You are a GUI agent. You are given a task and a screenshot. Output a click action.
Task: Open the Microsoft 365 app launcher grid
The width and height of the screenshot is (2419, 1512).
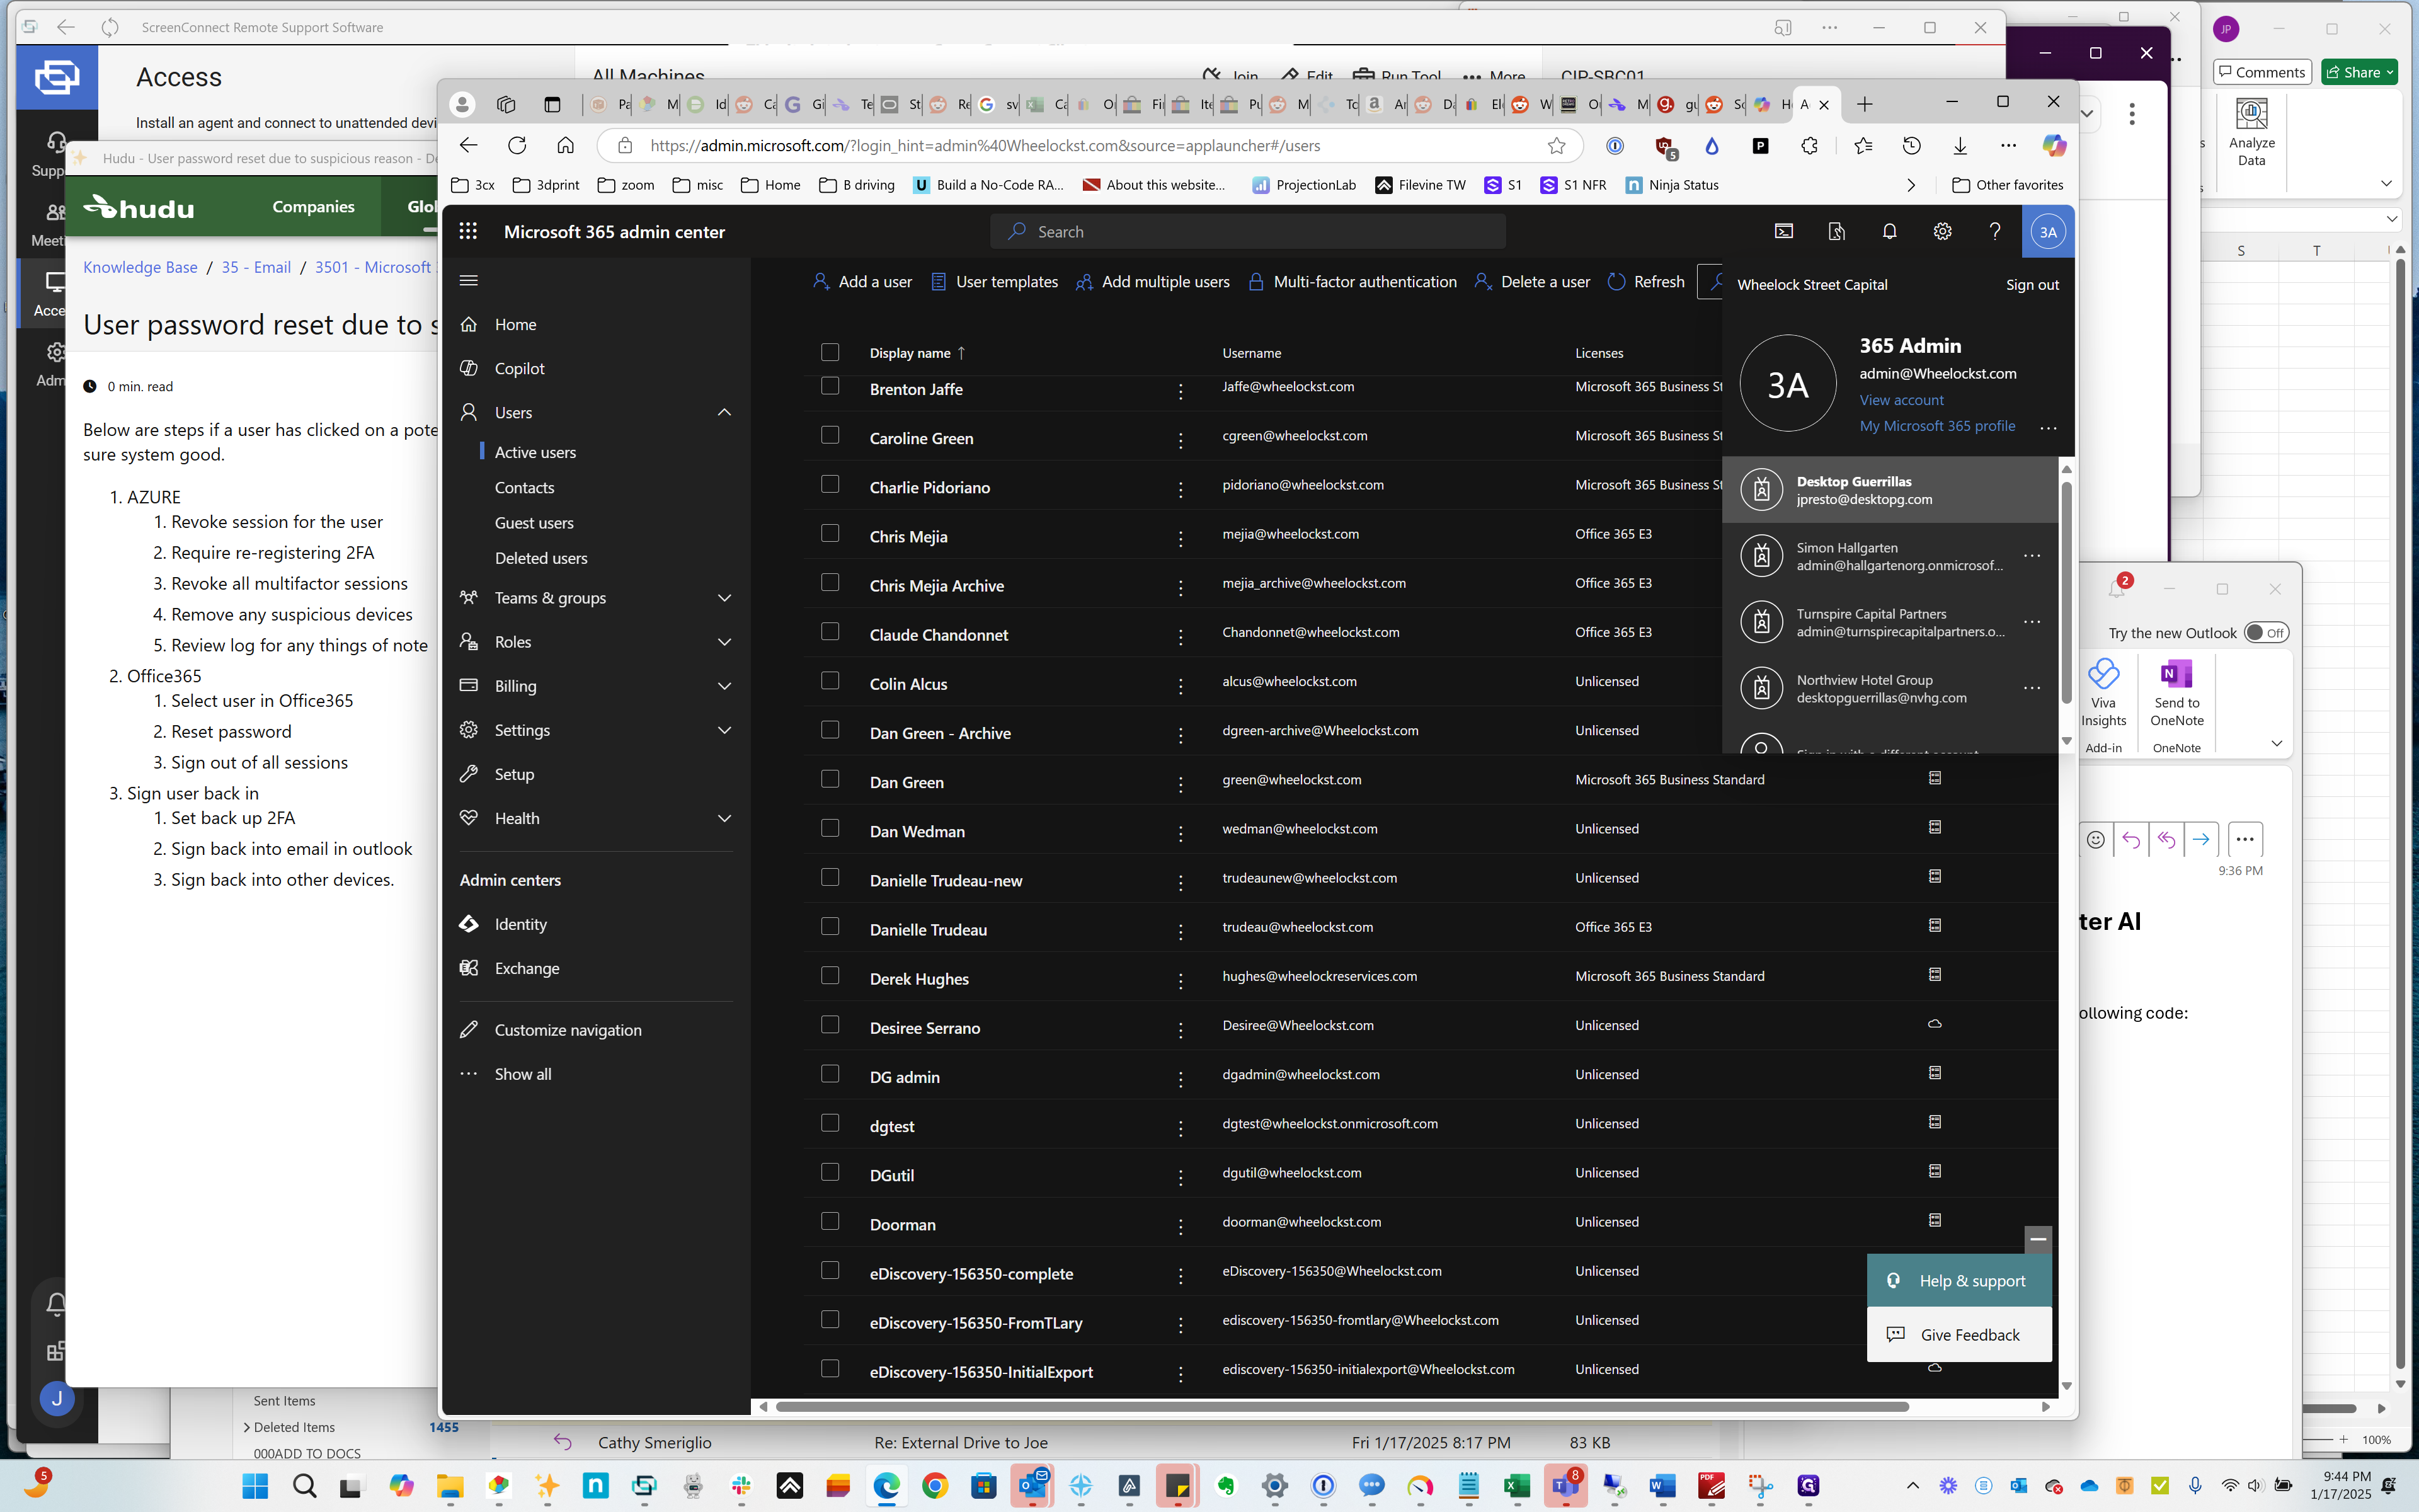coord(468,231)
